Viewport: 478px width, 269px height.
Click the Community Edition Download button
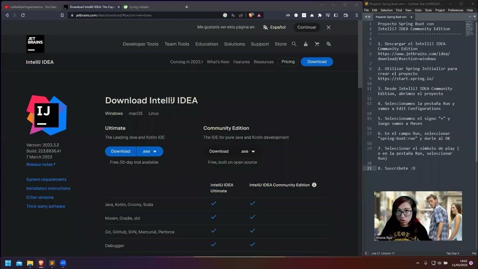point(219,151)
